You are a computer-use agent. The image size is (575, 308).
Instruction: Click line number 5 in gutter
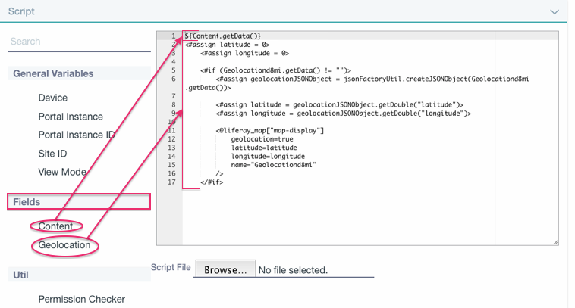click(174, 70)
